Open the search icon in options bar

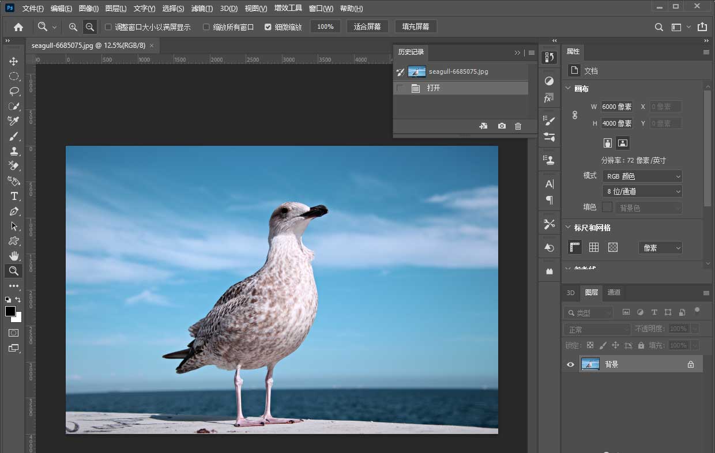click(x=659, y=27)
